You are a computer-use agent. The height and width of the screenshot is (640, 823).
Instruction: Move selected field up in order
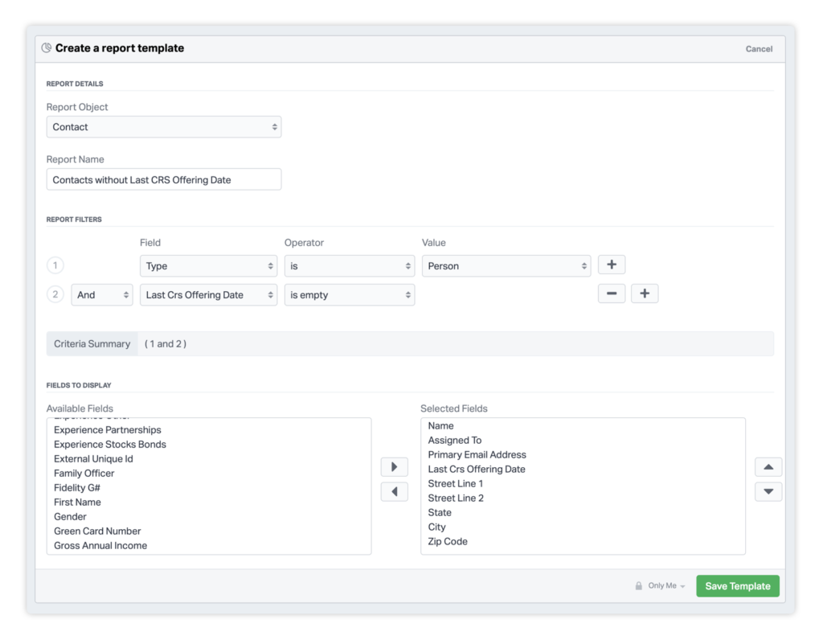point(768,467)
